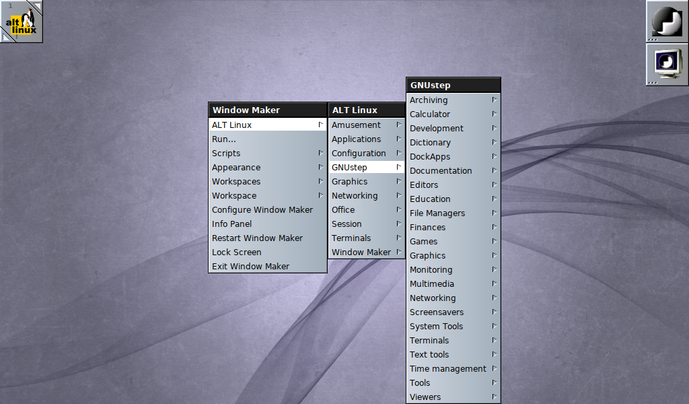The width and height of the screenshot is (689, 404).
Task: Open Documentation in GNUstep menu
Action: pos(454,170)
